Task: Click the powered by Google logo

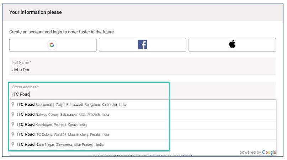Action: 257,152
